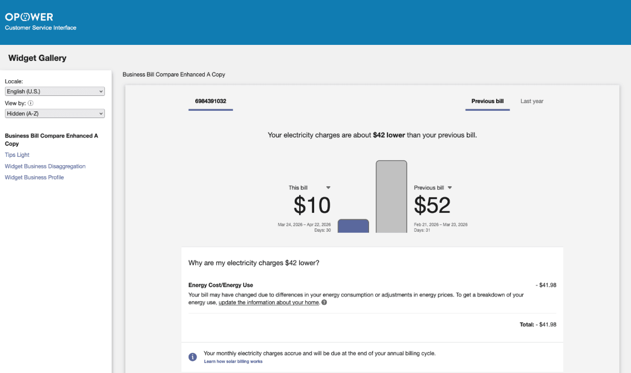
Task: Click Mar 24, 2026 – Apr 22, 2026 date range
Action: pos(304,224)
